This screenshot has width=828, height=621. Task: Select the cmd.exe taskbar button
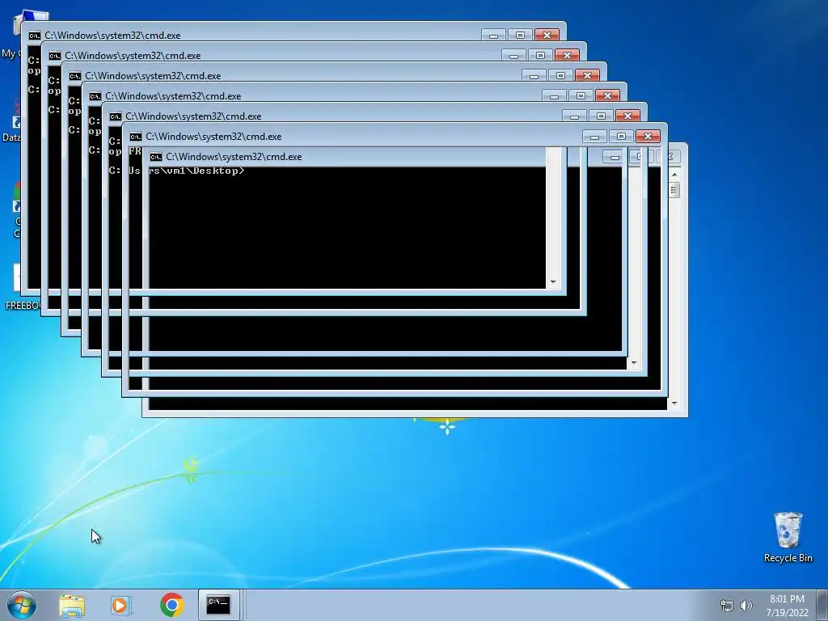[218, 605]
